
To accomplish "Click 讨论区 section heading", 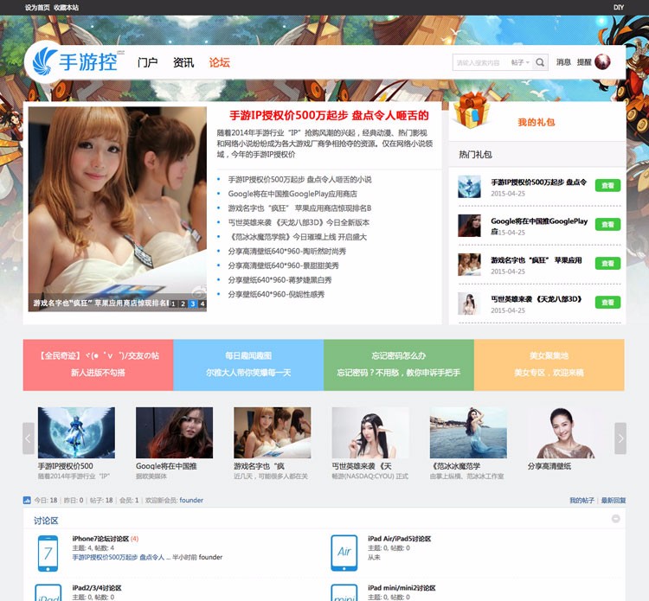I will pos(46,521).
